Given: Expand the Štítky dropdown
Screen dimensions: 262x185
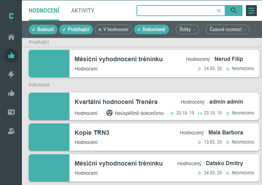Looking at the screenshot, I should click(x=187, y=29).
